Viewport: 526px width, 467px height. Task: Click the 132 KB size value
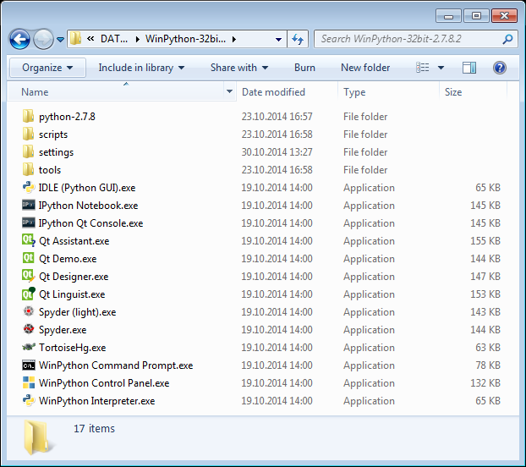tap(485, 382)
